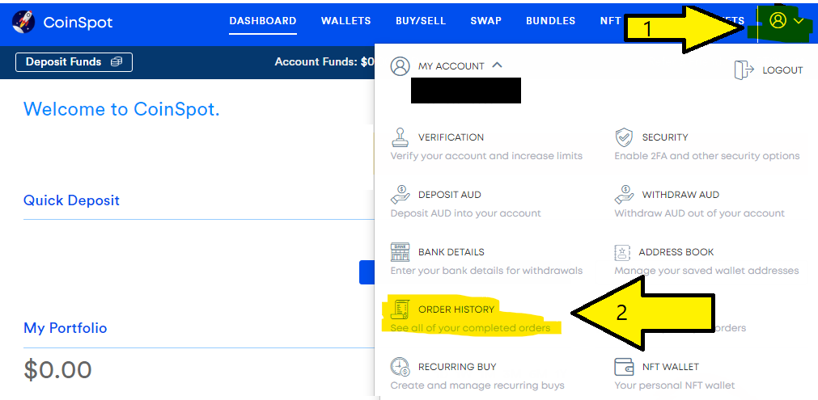Open the Recurring Buy menu item
818x400 pixels.
pyautogui.click(x=457, y=367)
